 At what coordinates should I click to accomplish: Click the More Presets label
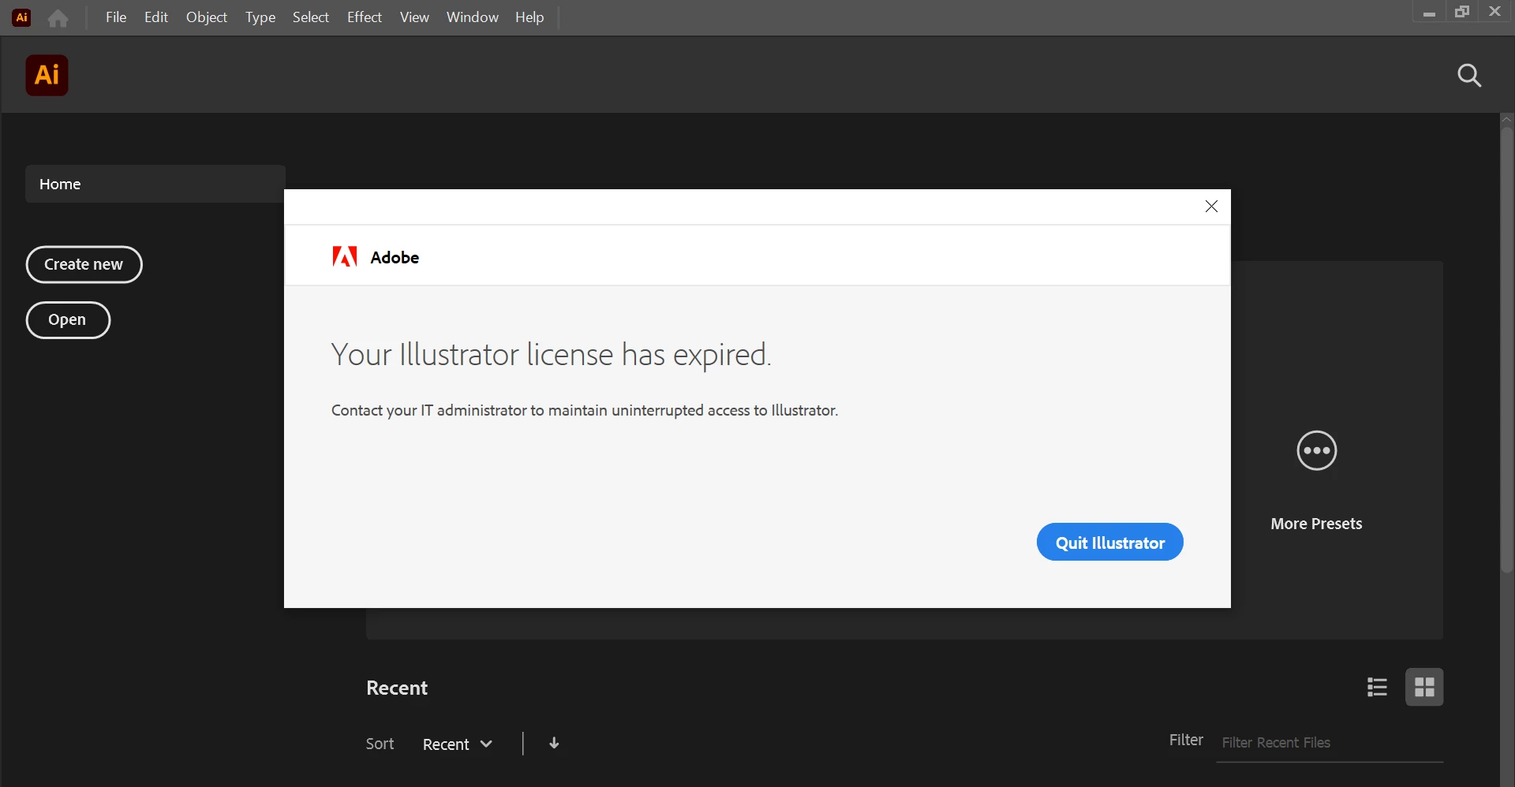(x=1316, y=524)
